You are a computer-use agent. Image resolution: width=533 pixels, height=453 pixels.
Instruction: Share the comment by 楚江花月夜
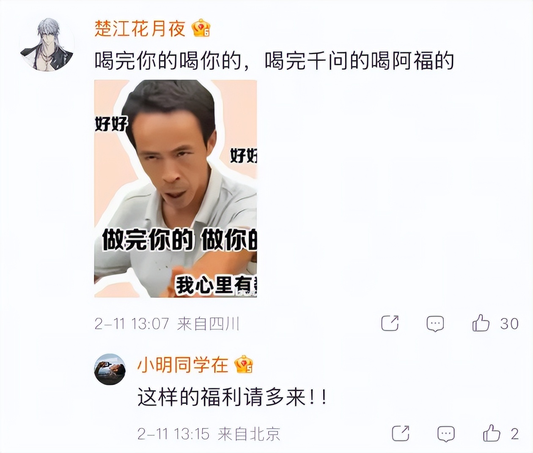pyautogui.click(x=390, y=323)
